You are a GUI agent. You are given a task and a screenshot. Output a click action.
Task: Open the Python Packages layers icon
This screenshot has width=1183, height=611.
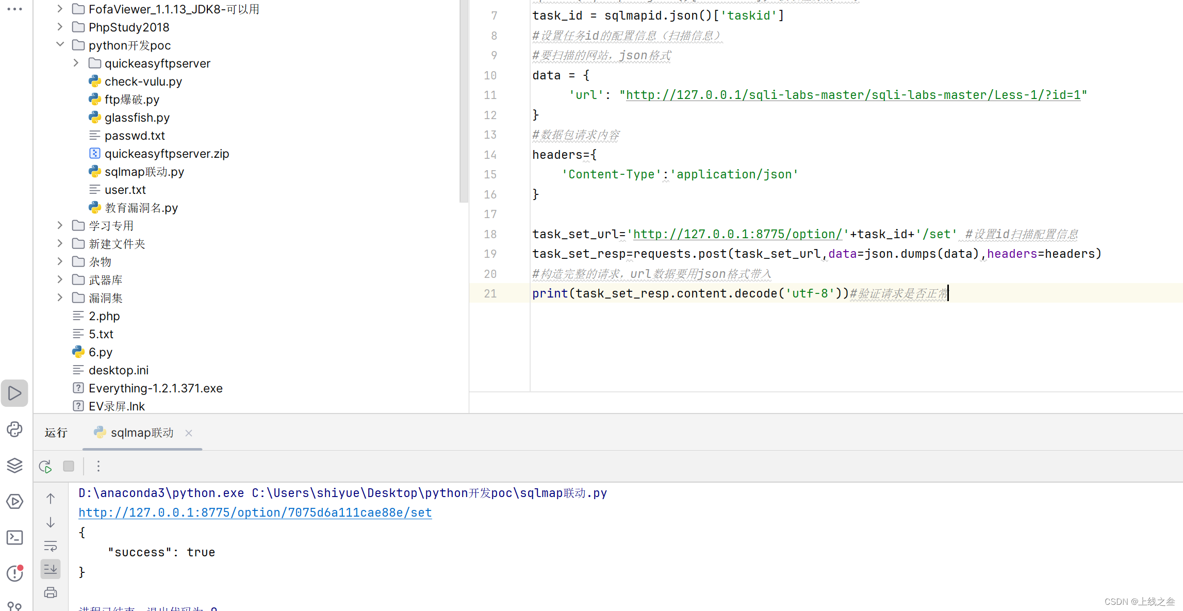[14, 465]
